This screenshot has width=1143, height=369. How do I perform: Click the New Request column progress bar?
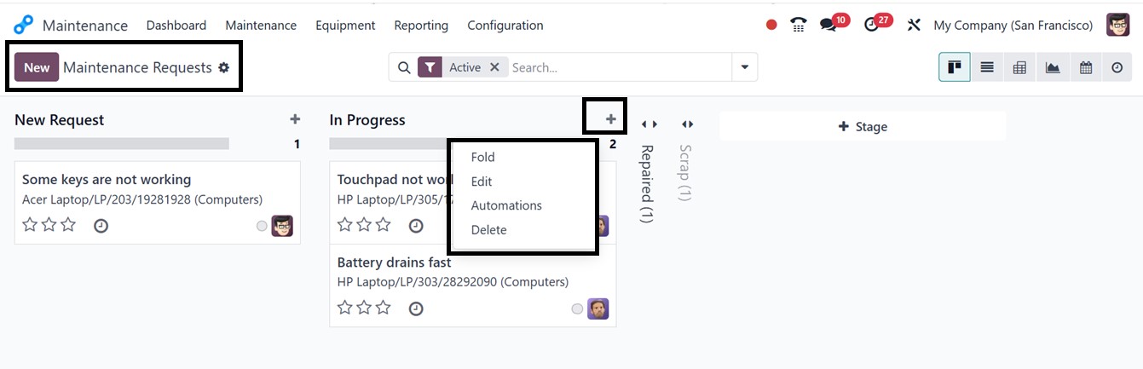pyautogui.click(x=122, y=144)
